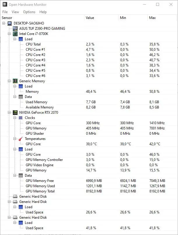Click the NVIDIA GeForce RTX 2070 icon

pos(15,113)
